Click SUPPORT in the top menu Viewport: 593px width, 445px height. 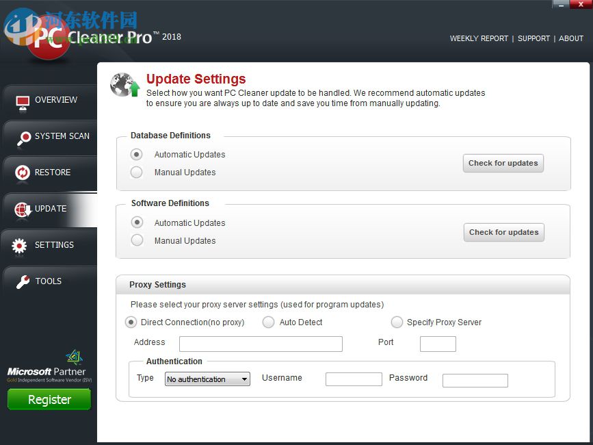tap(533, 38)
